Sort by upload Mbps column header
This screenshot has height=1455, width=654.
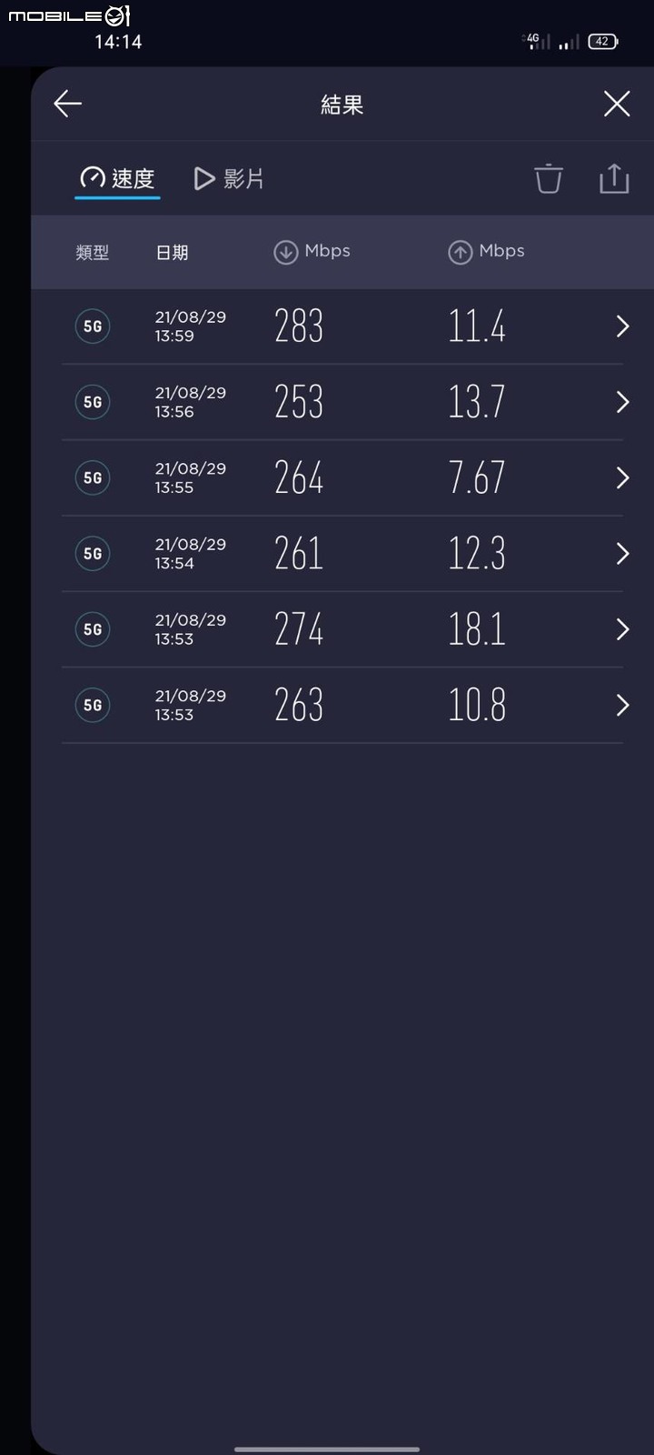pos(486,252)
